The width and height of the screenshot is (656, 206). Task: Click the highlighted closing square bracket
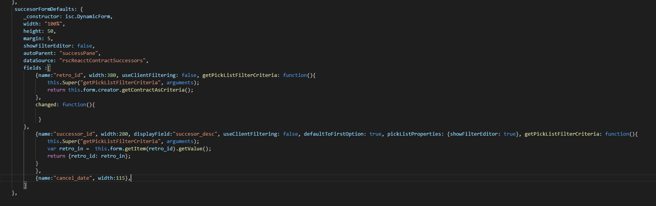(x=25, y=185)
